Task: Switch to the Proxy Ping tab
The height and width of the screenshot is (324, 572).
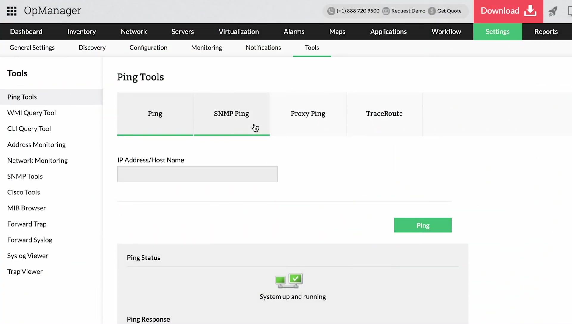Action: click(x=308, y=114)
